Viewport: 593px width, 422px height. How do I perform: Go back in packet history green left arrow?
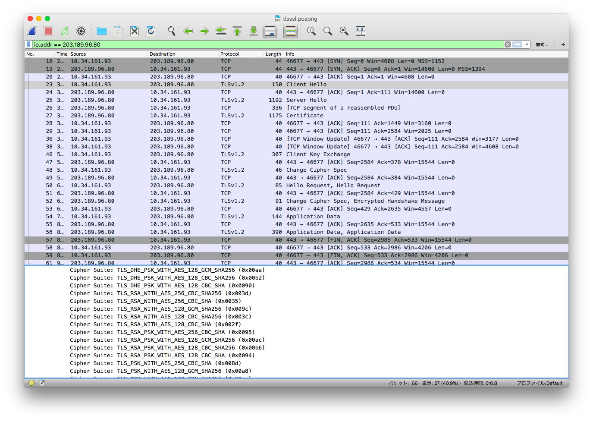click(x=188, y=31)
